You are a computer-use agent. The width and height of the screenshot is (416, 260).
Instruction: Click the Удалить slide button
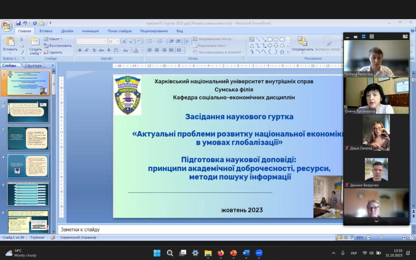tap(53, 52)
